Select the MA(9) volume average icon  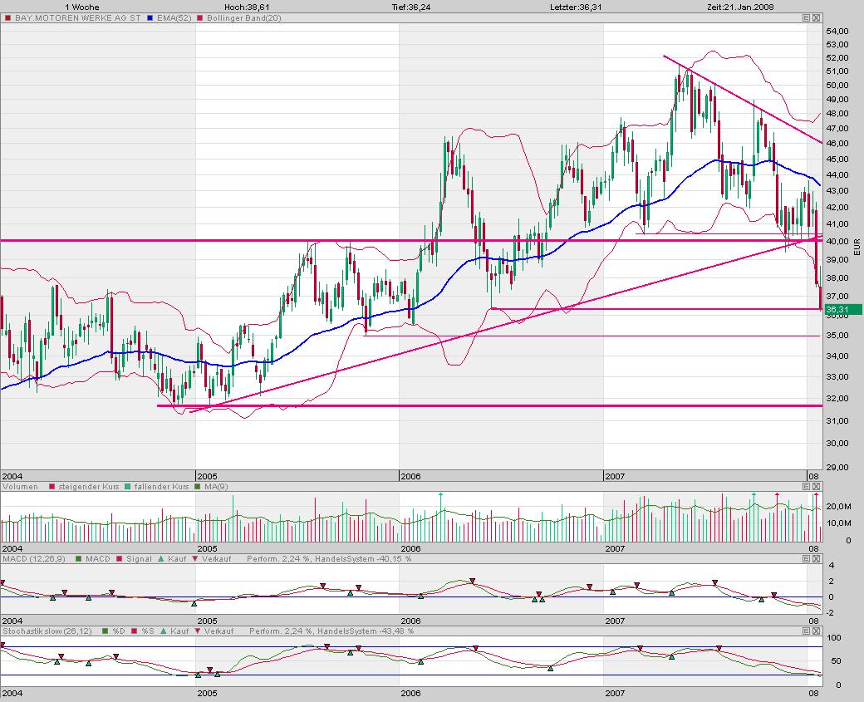(198, 488)
